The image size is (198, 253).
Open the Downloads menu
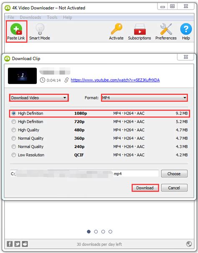point(30,17)
